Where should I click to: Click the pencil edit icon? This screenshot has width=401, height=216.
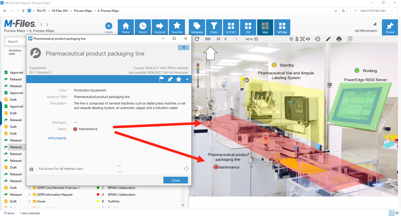tap(328, 39)
